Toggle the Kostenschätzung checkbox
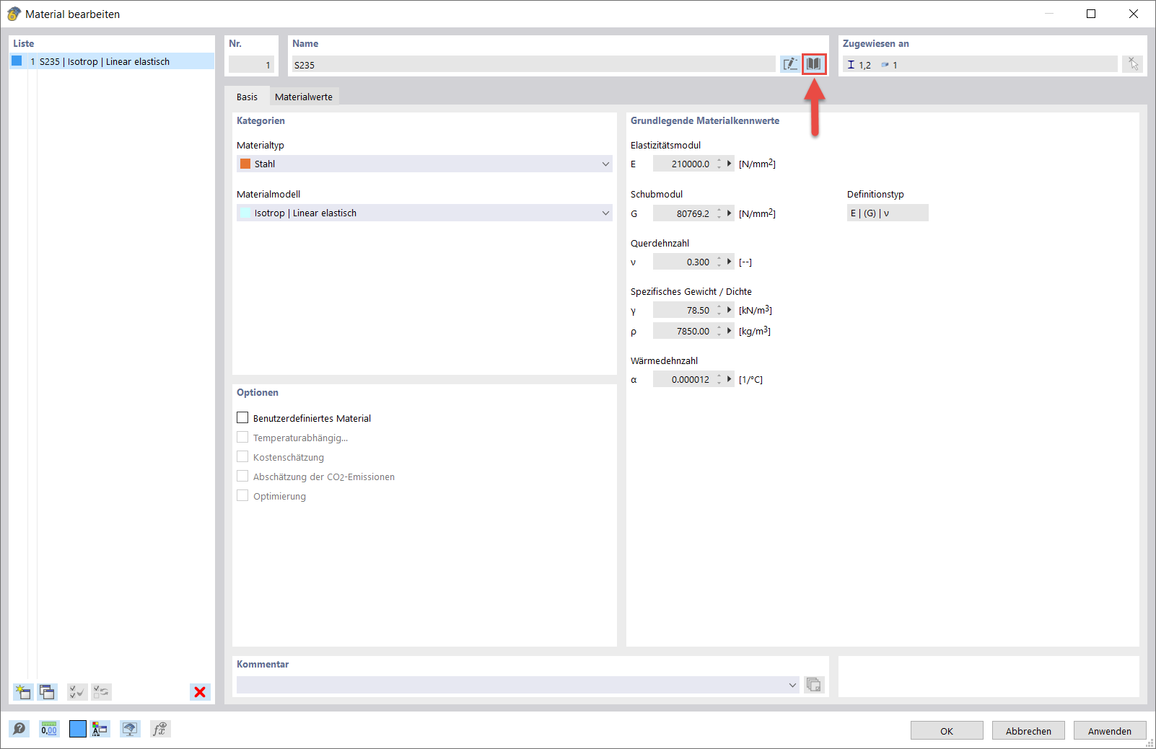Screen dimensions: 1156x749 (242, 457)
